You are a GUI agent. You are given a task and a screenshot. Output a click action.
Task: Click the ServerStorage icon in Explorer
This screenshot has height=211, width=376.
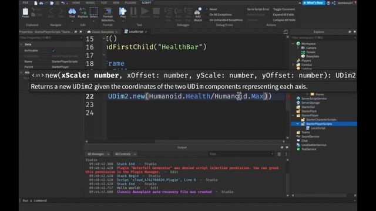click(298, 103)
